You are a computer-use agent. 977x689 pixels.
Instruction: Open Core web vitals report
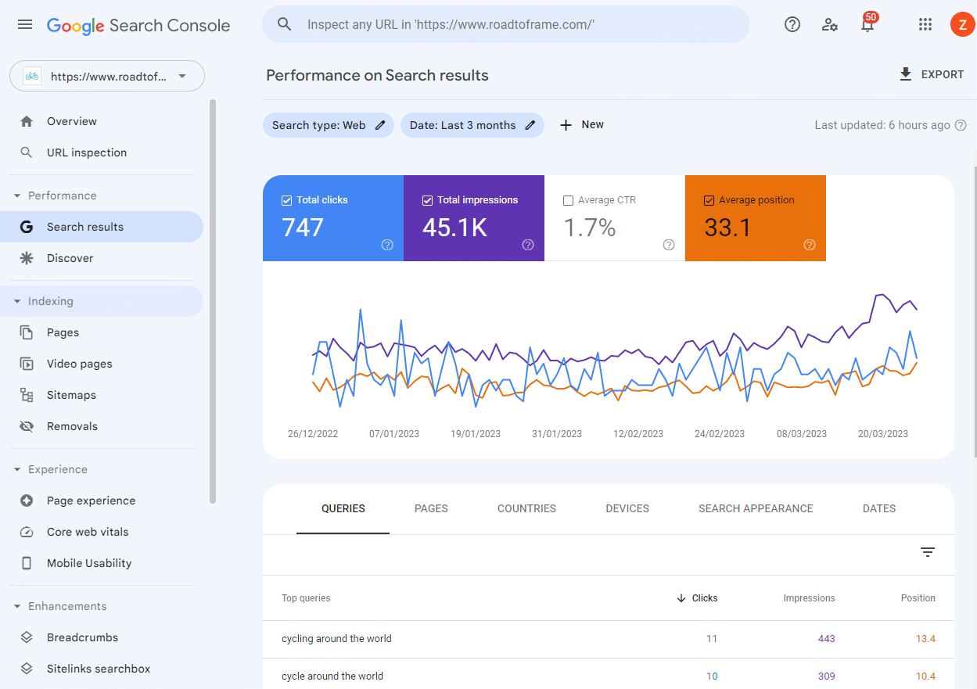point(26,531)
